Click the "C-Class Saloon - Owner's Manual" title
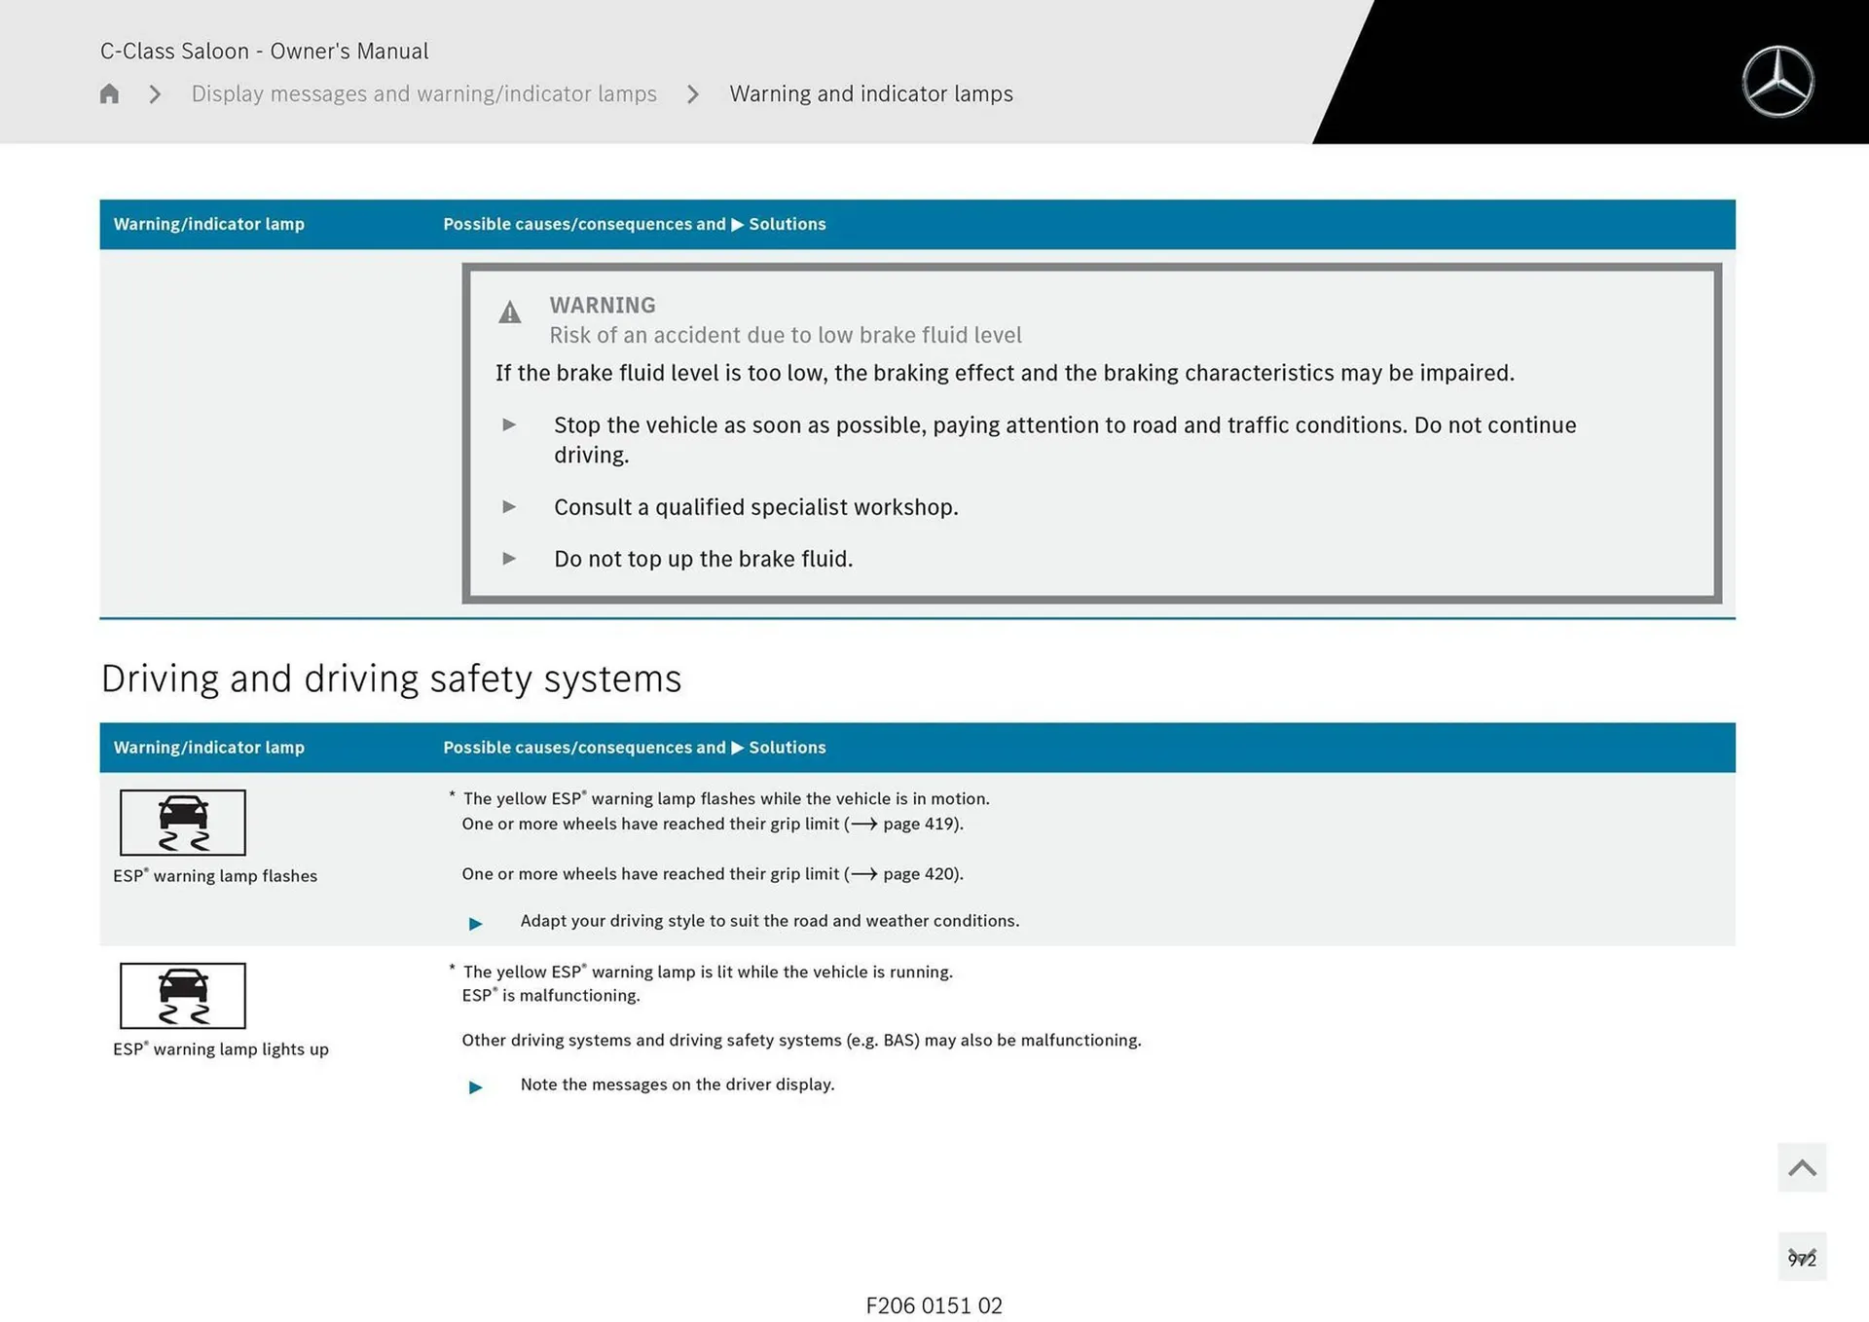The width and height of the screenshot is (1869, 1322). [264, 51]
